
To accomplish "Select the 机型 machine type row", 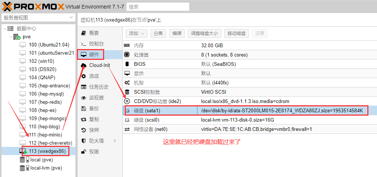I will tap(250, 83).
